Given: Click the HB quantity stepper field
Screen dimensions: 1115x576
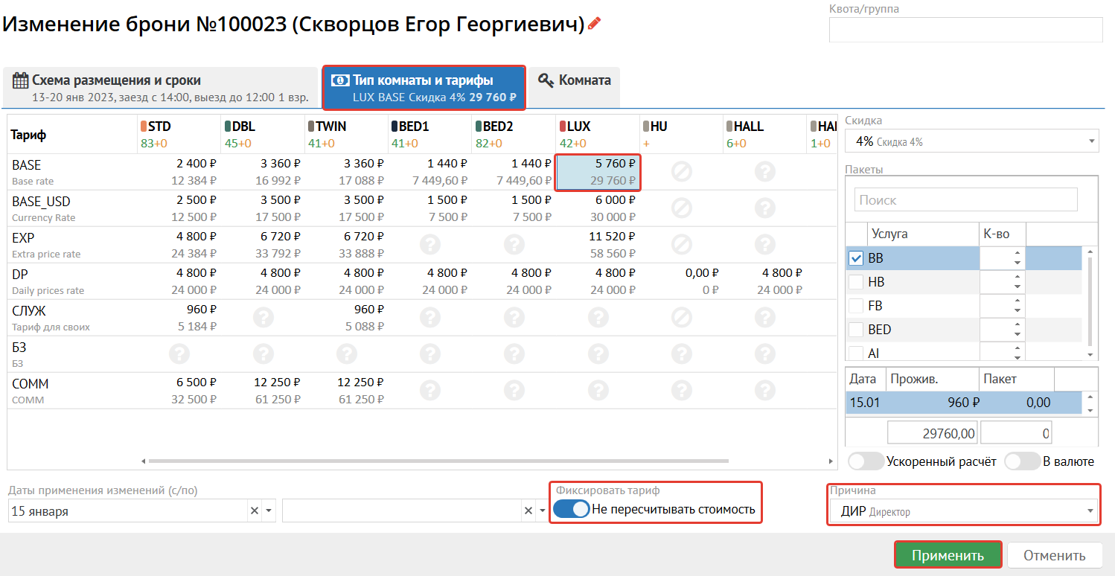Looking at the screenshot, I should pos(1002,282).
